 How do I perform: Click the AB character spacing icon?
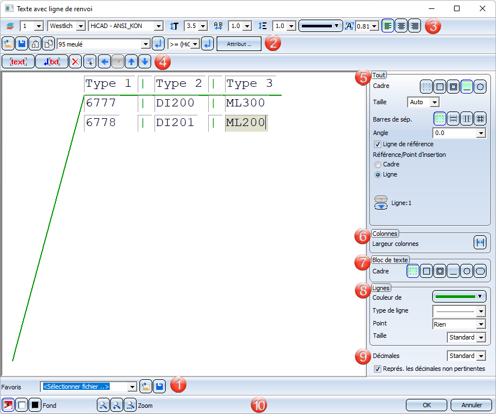pos(218,26)
